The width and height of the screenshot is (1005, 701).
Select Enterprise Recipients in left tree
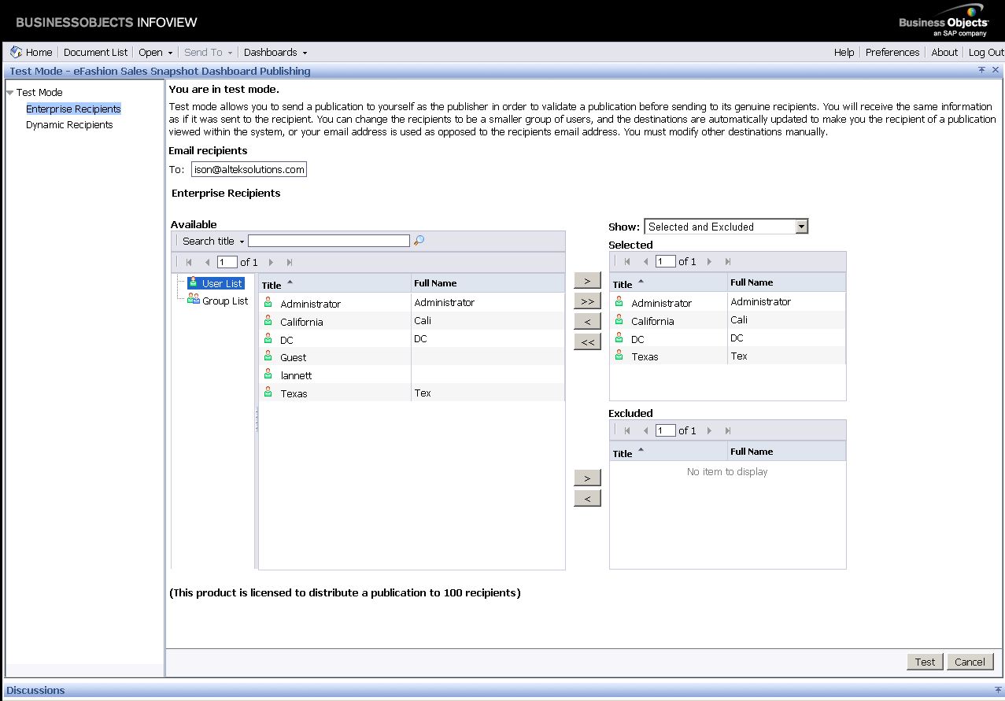coord(73,109)
